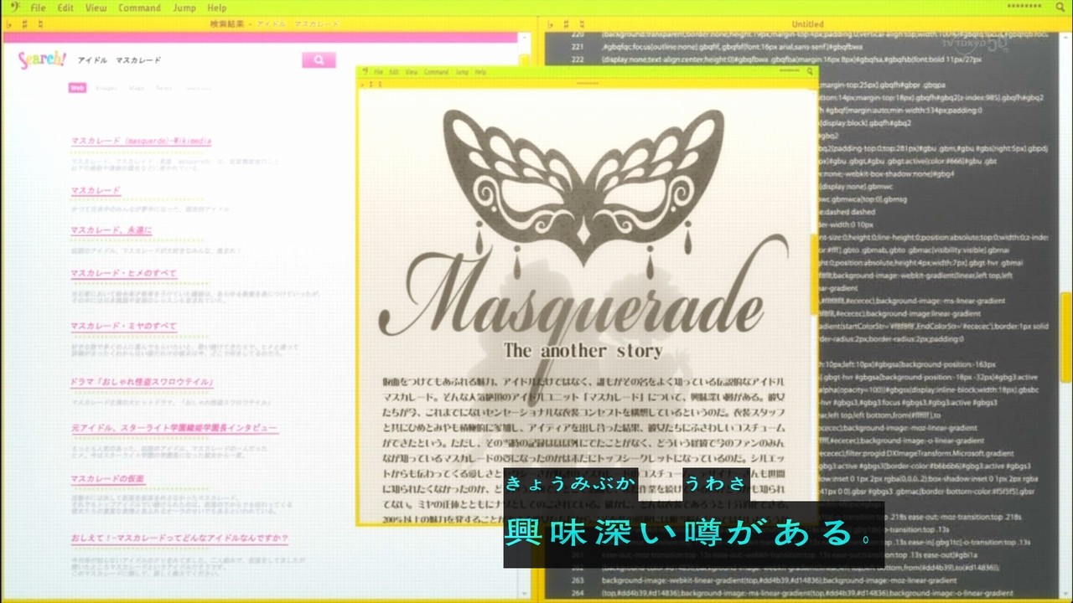Click the 検索結果 window title text
Viewport: 1073px width, 603px height.
(x=275, y=24)
